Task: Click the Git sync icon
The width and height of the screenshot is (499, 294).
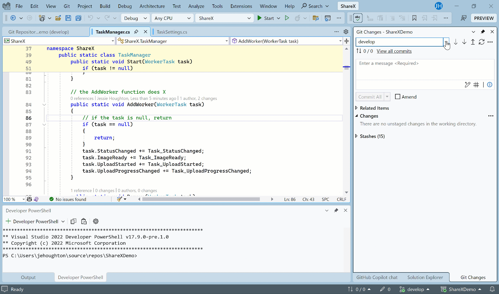Action: [x=482, y=42]
